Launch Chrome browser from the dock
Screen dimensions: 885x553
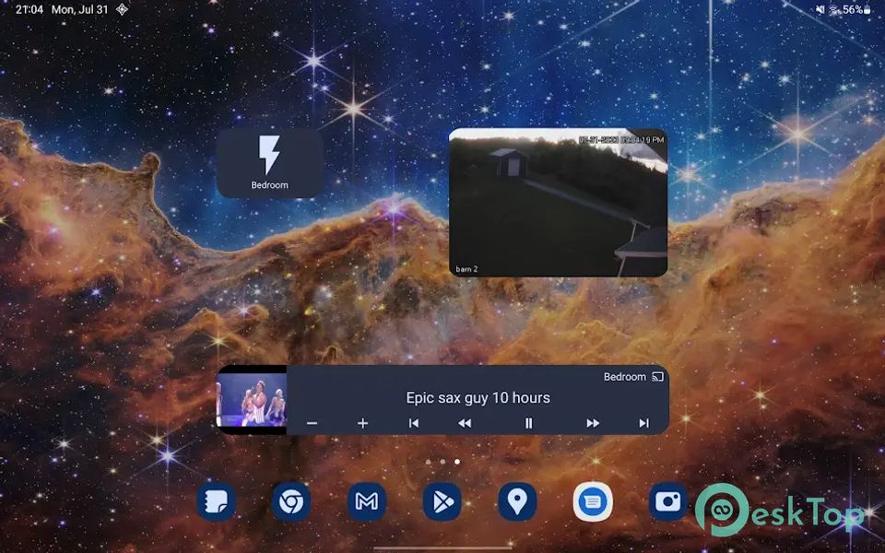[x=291, y=501]
